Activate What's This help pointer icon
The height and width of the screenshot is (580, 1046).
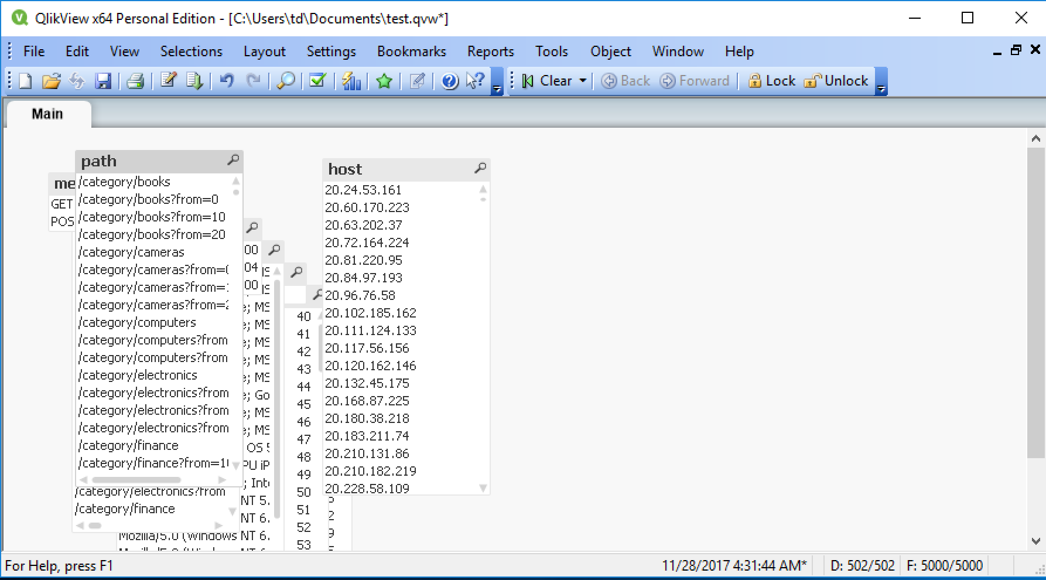(476, 81)
